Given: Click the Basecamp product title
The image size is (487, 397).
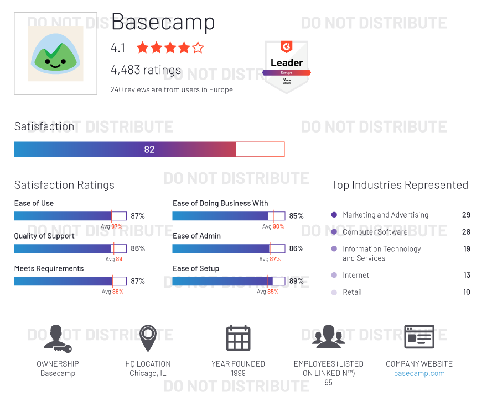Looking at the screenshot, I should (x=163, y=23).
